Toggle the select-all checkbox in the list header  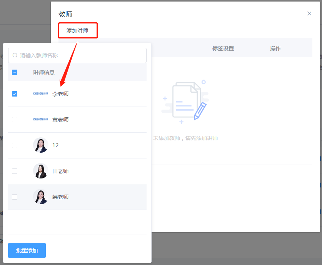(x=14, y=72)
